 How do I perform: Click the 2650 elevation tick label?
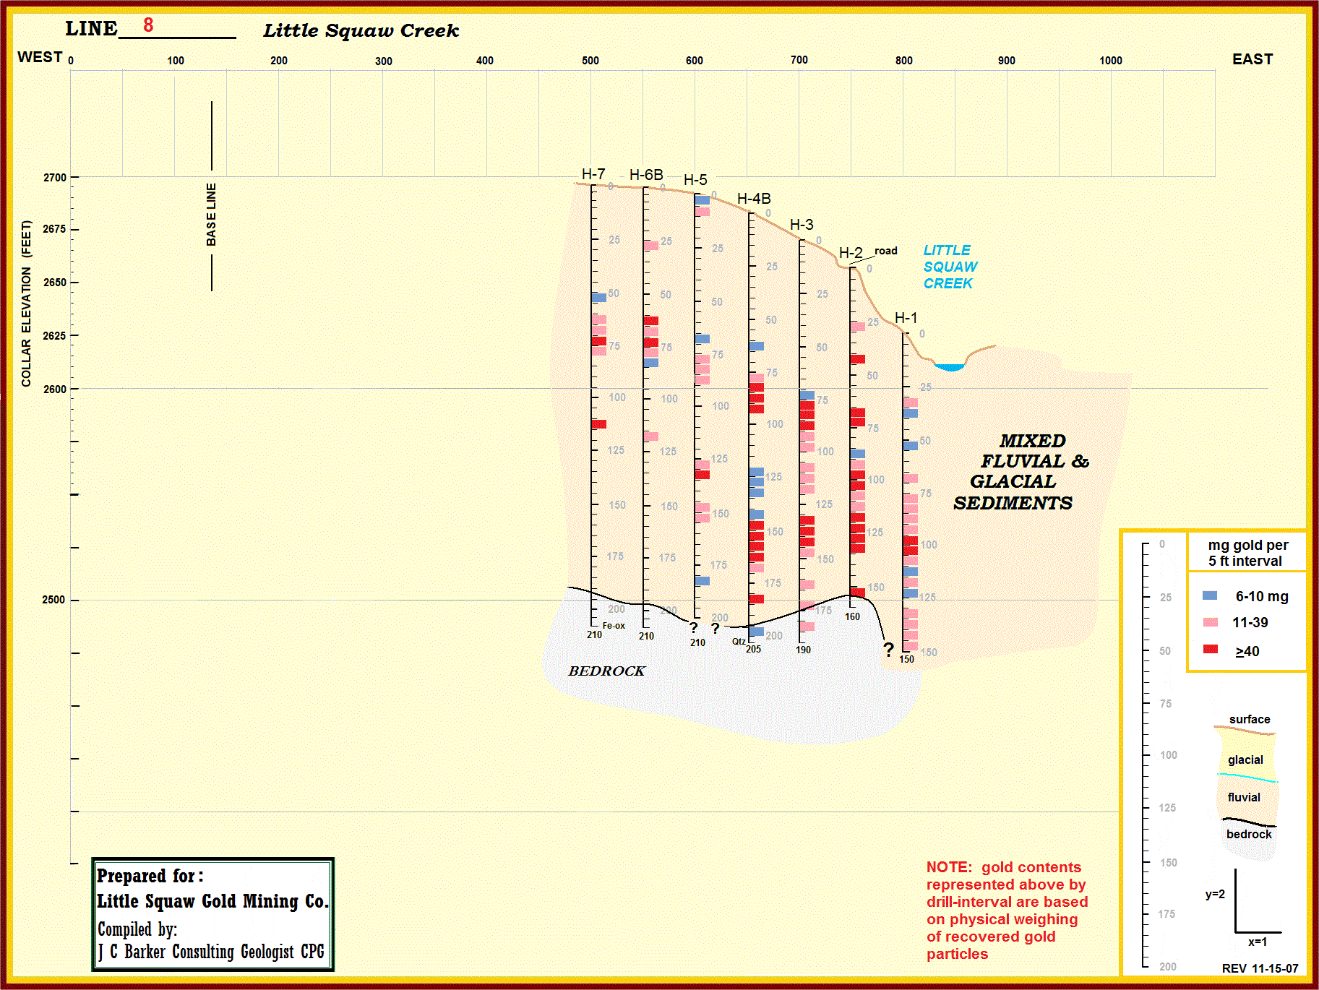click(55, 283)
